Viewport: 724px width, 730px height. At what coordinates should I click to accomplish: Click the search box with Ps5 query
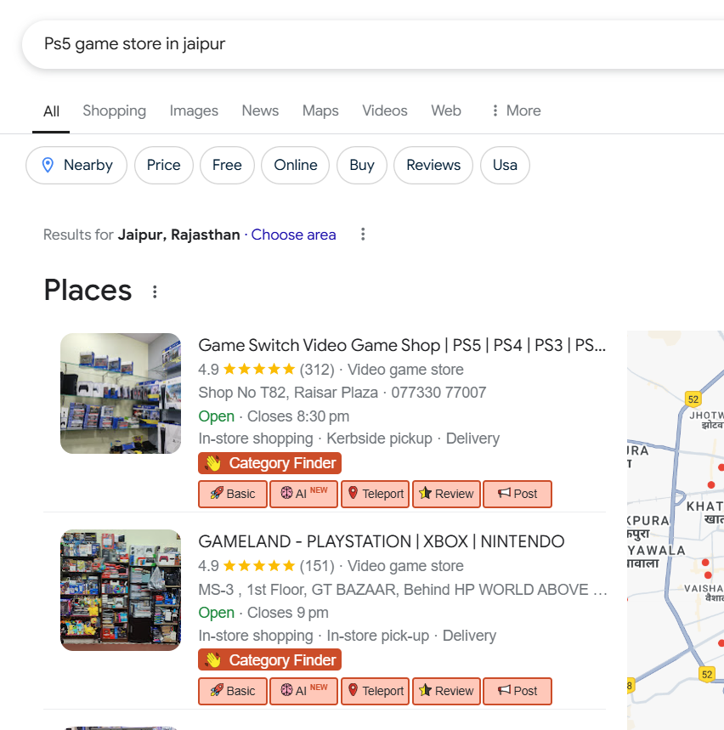point(340,43)
